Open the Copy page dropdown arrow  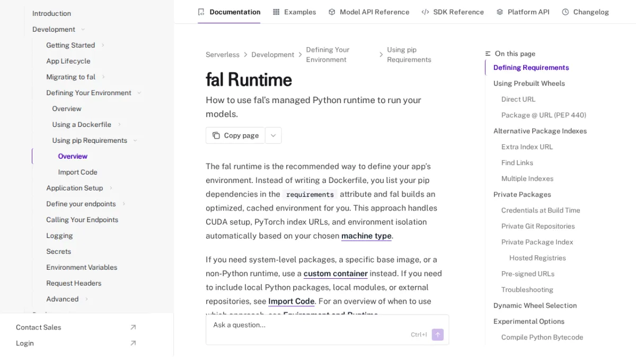click(x=273, y=135)
